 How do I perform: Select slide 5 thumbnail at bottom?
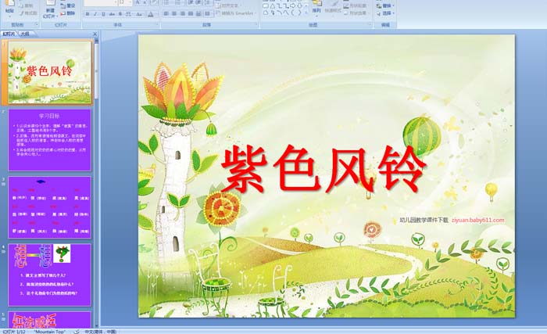50,320
